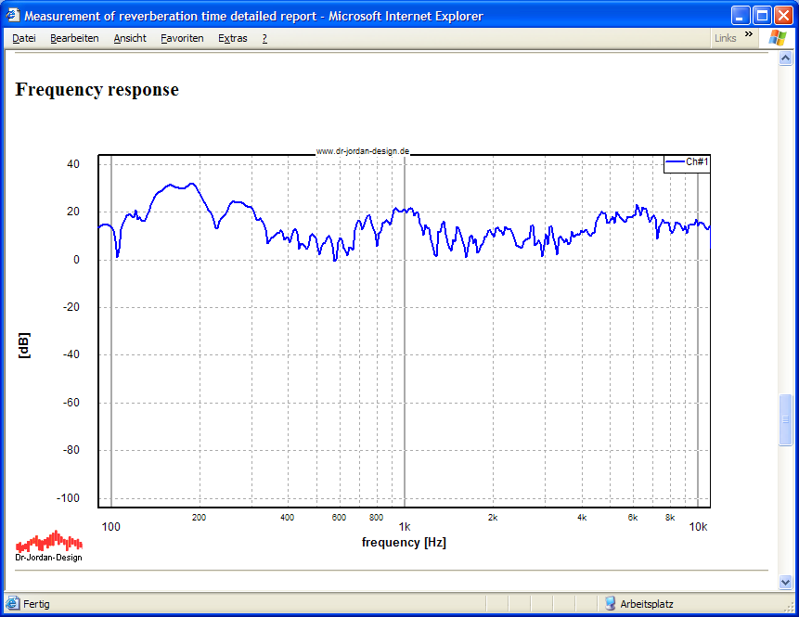Click the Links toolbar label
This screenshot has width=799, height=617.
point(726,38)
